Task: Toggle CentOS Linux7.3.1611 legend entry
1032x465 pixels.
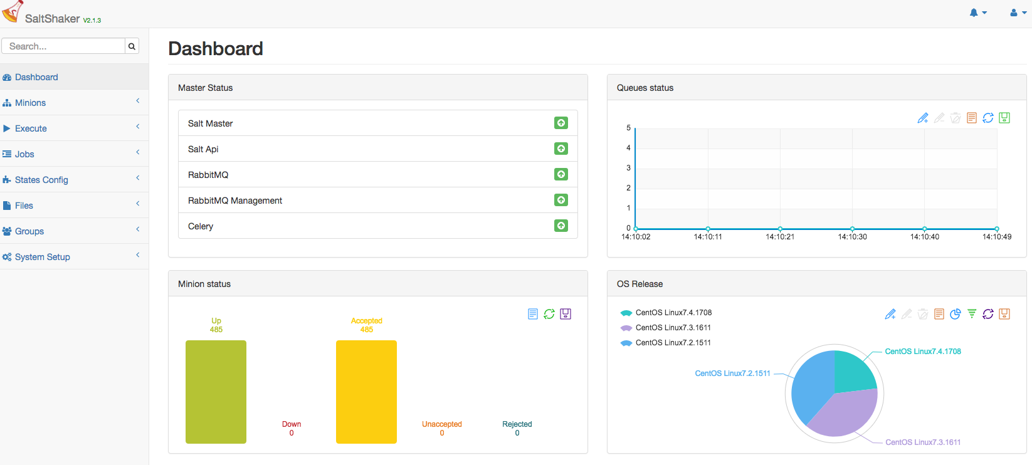Action: click(x=666, y=328)
